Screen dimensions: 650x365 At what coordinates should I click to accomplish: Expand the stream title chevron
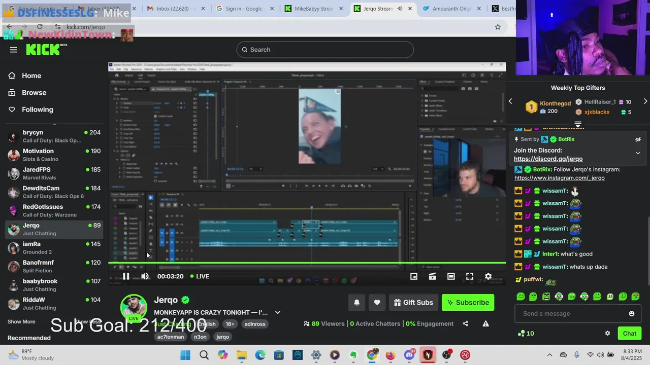coord(278,312)
